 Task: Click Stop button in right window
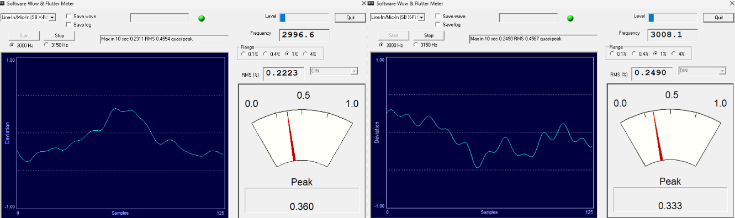click(x=429, y=35)
